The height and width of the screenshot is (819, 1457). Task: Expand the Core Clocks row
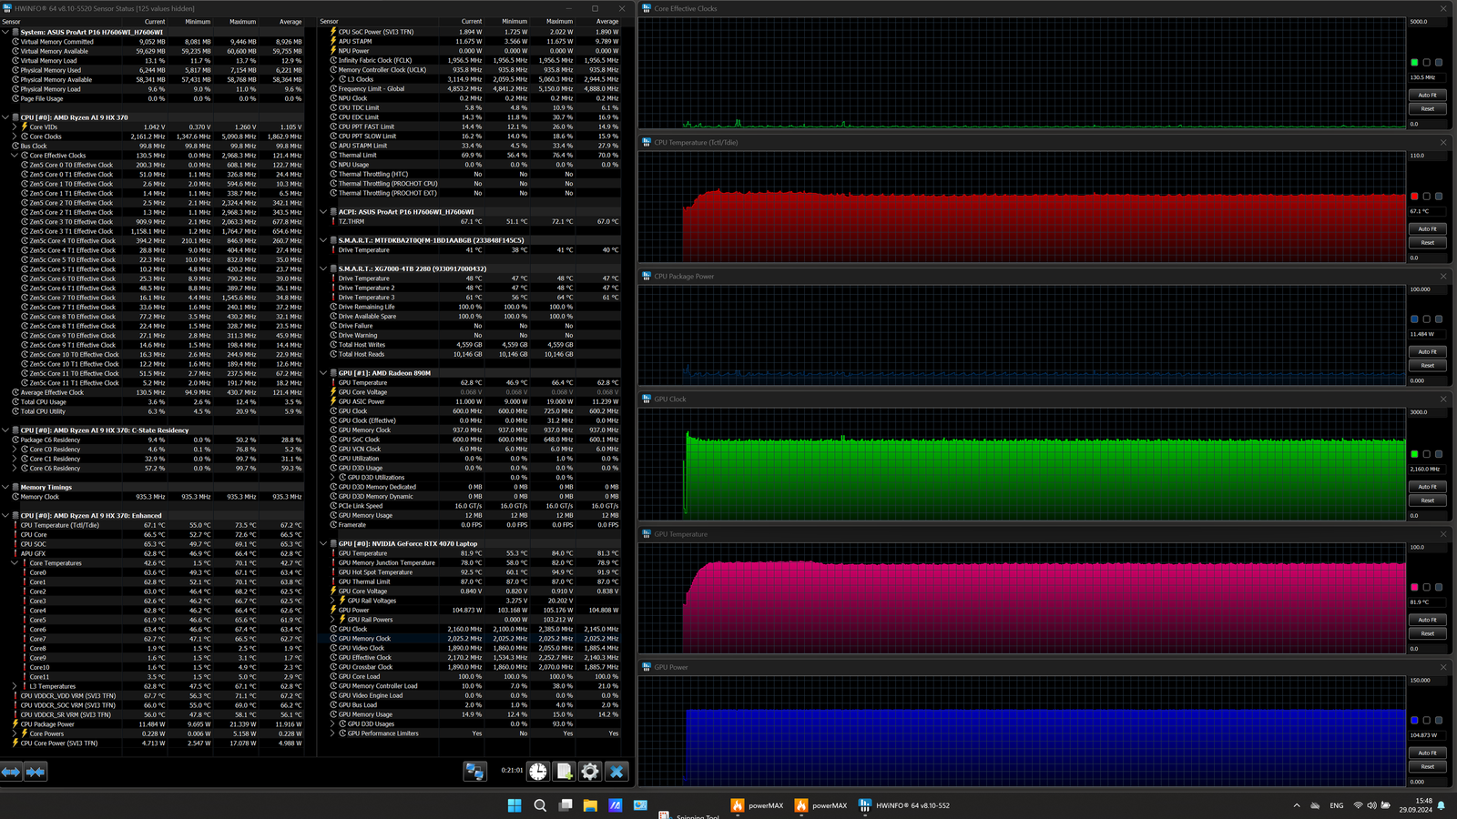pos(15,136)
